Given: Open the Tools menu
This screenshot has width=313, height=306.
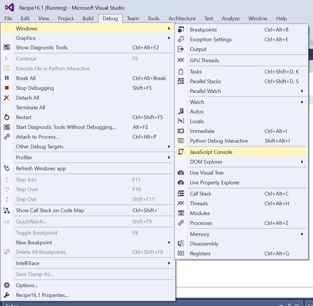Looking at the screenshot, I should coord(153,19).
